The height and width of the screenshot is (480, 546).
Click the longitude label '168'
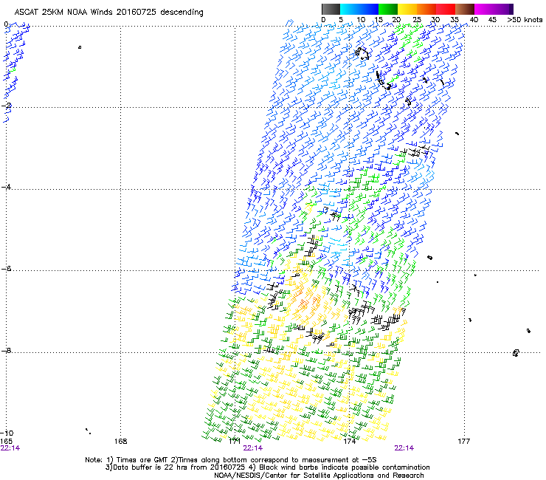(x=120, y=442)
